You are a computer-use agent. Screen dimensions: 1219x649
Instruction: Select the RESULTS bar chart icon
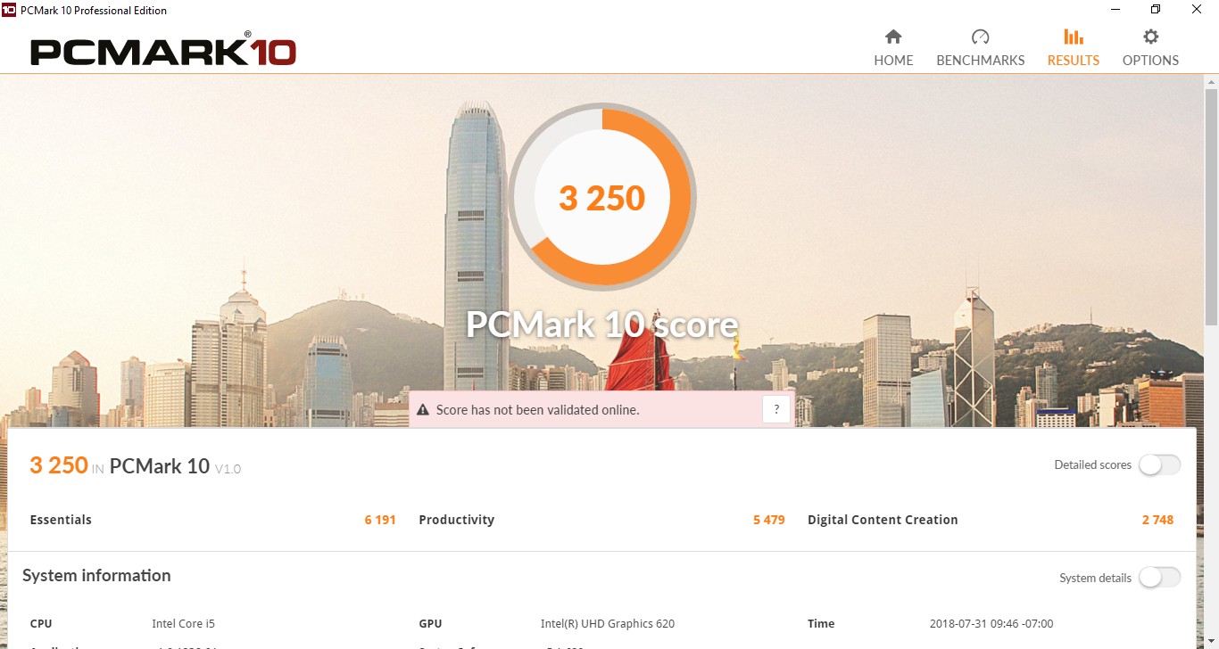[1074, 37]
